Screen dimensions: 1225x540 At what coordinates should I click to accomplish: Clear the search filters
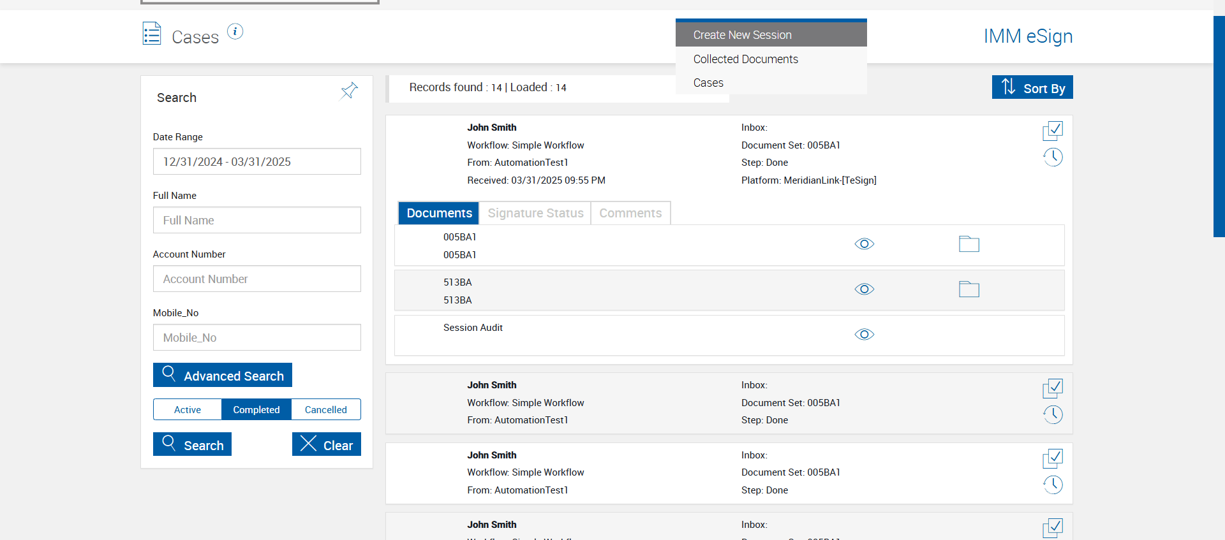(326, 445)
